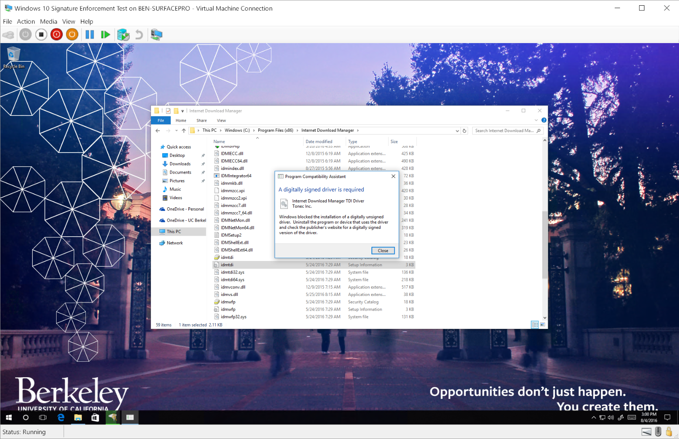Click the dialog X close button
Screen dimensions: 679x439
point(393,176)
